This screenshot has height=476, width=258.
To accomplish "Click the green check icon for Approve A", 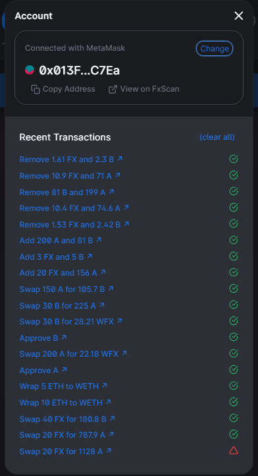I will tap(234, 369).
